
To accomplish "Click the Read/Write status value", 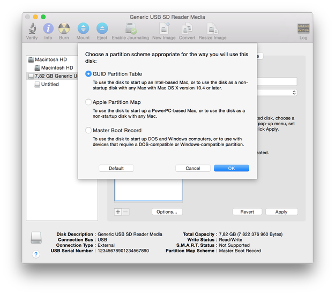I will click(230, 240).
